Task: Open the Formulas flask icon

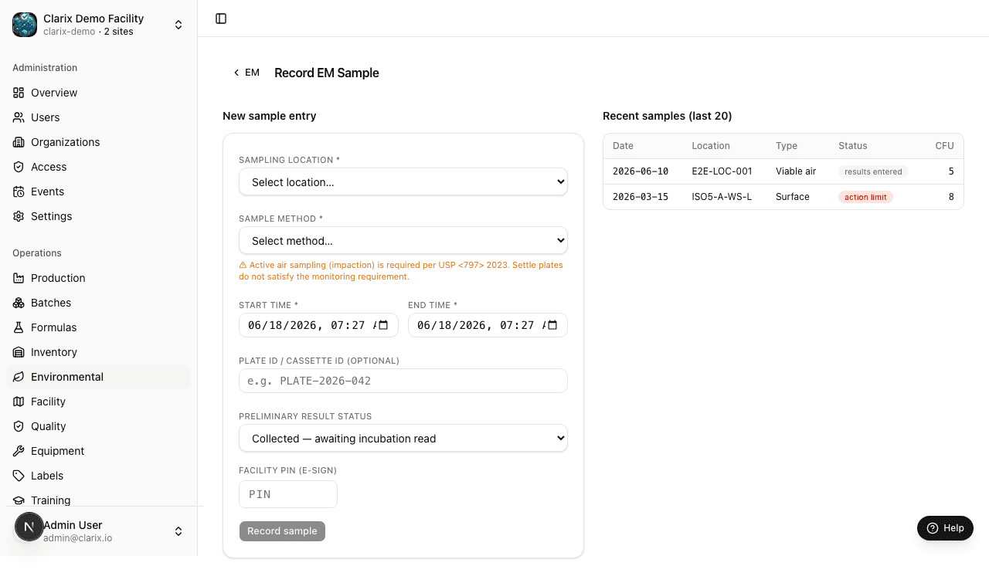Action: pos(19,327)
